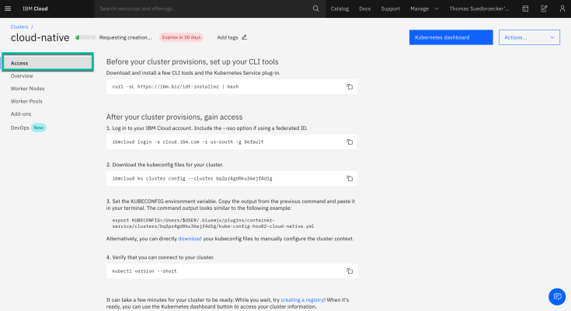Viewport: 571px width, 311px height.
Task: Click the 'Before your cluster provisions' heading
Action: tap(193, 61)
